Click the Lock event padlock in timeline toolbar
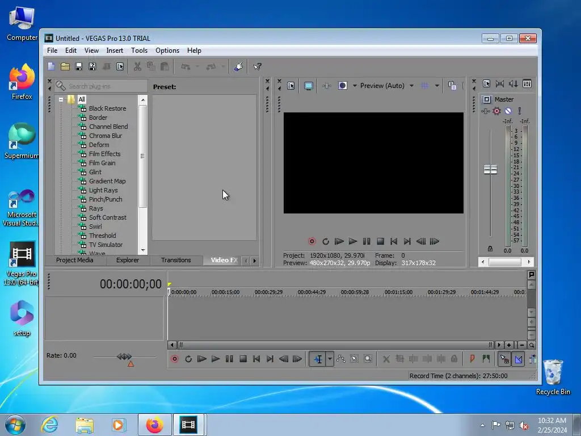 click(x=454, y=359)
